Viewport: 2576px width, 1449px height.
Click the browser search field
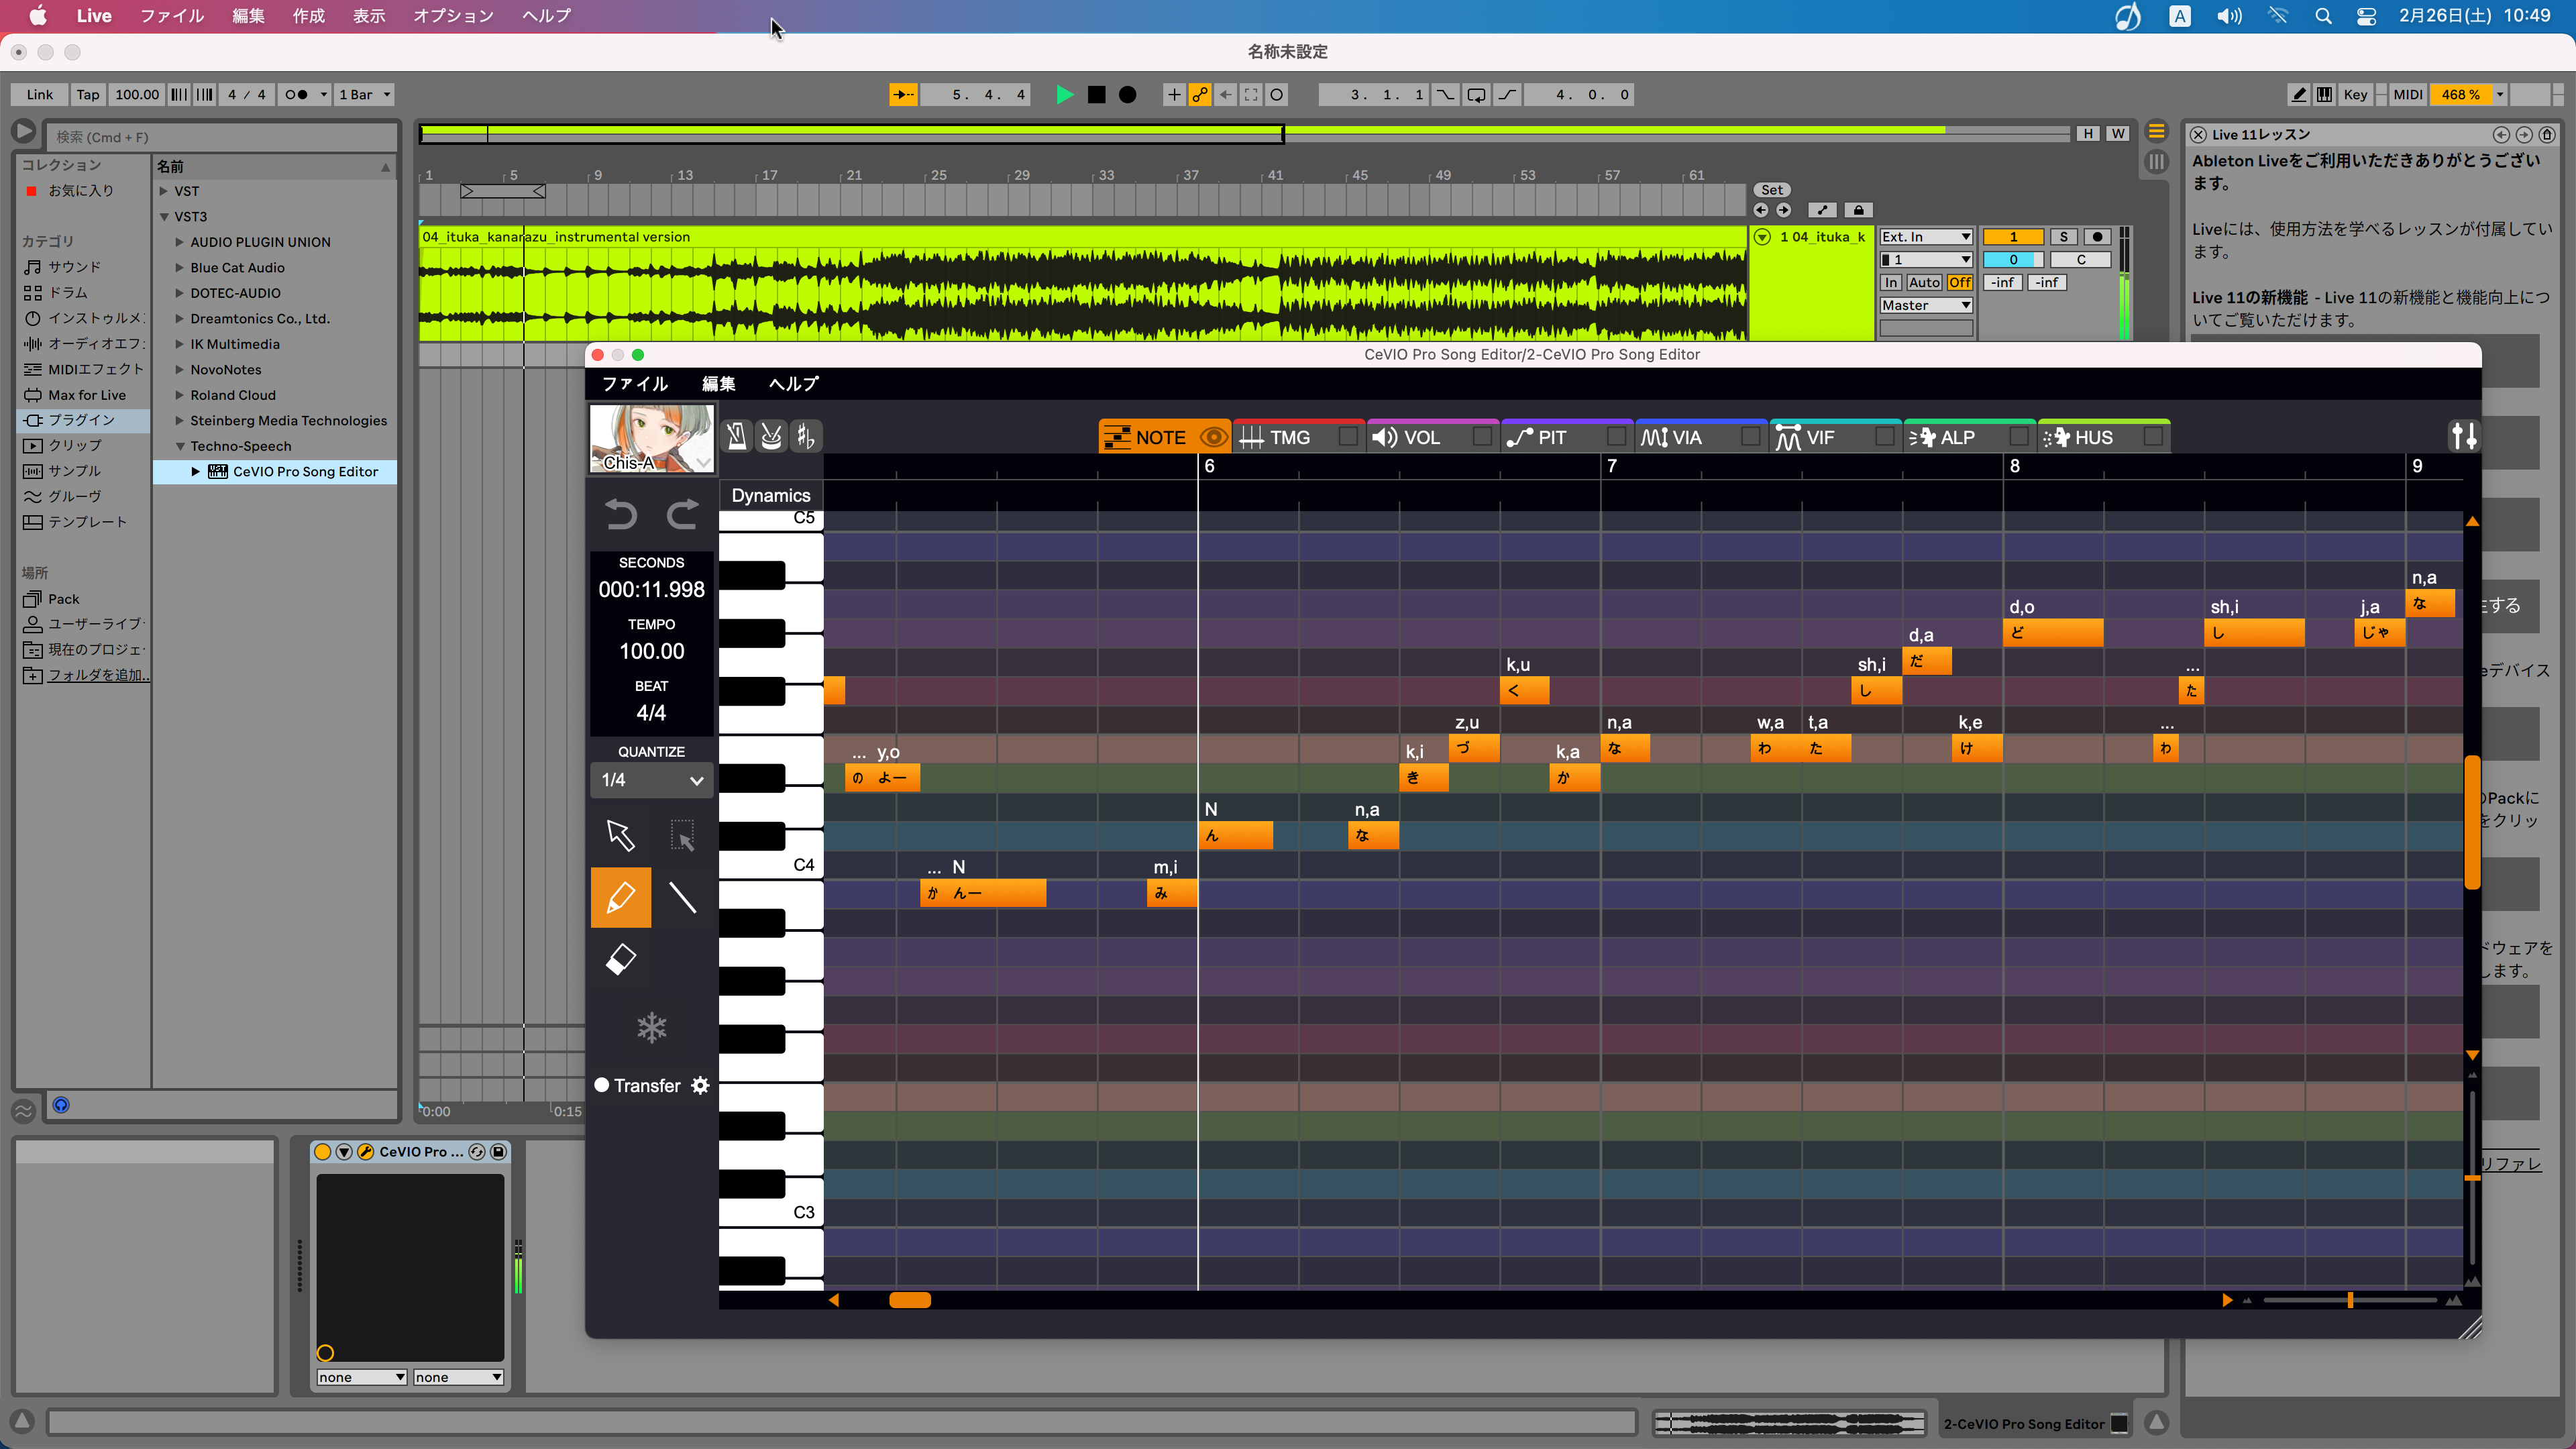tap(223, 137)
